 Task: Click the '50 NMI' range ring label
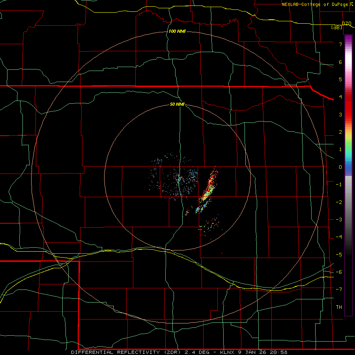click(x=177, y=104)
